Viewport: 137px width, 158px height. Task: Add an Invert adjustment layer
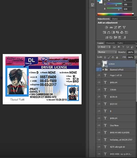107,37
